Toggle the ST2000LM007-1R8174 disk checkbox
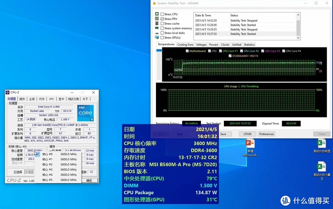The width and height of the screenshot is (333, 209). (230, 56)
